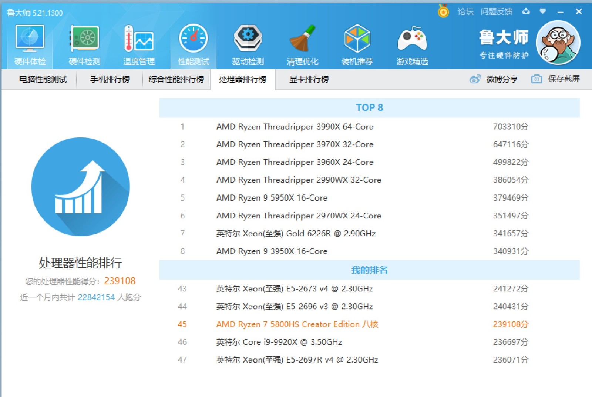Open the 问题反馈 feedback link
Image resolution: width=592 pixels, height=397 pixels.
pos(496,11)
